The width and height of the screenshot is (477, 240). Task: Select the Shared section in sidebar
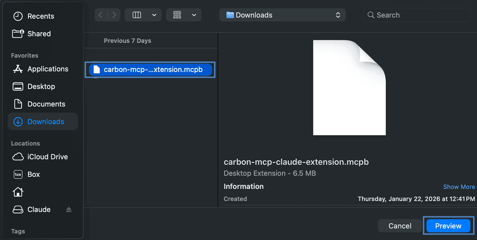pyautogui.click(x=39, y=34)
